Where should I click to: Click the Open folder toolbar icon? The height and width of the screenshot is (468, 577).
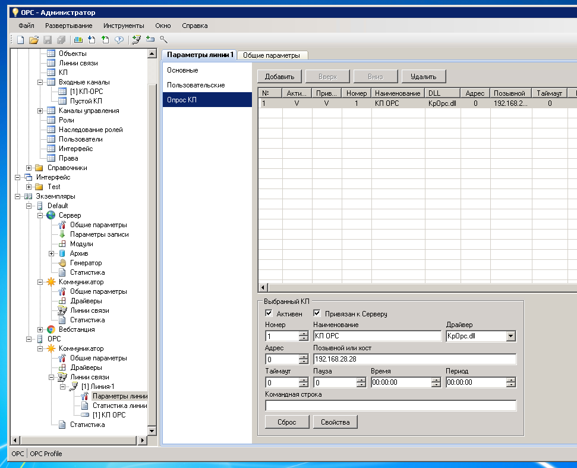pyautogui.click(x=34, y=40)
